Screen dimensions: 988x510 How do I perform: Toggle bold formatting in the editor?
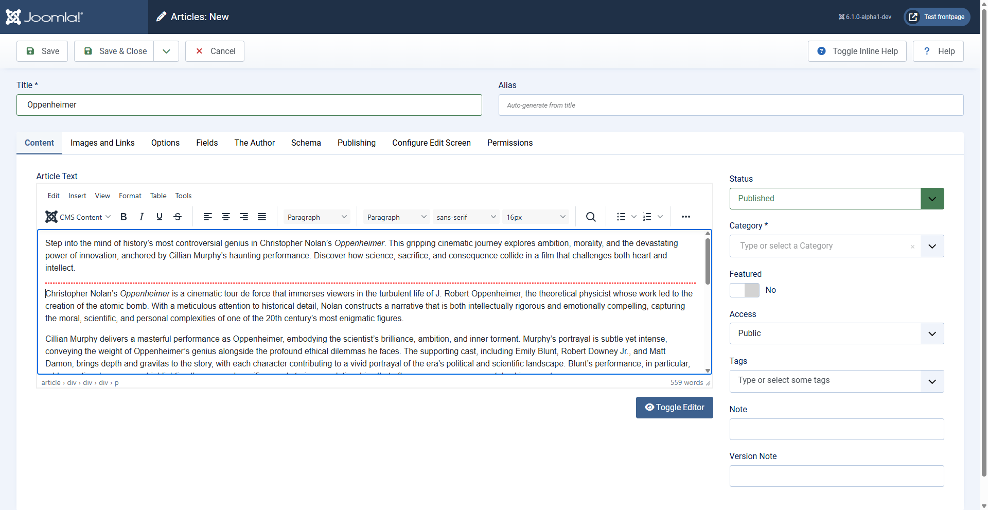[123, 217]
